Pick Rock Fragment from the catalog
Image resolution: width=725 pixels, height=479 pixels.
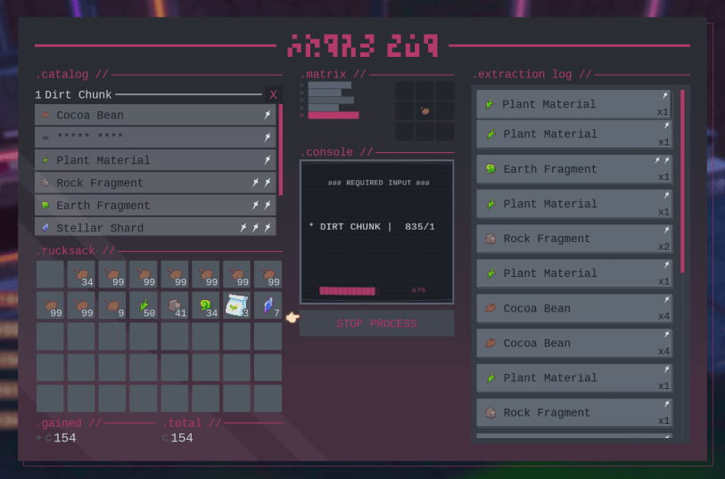155,183
